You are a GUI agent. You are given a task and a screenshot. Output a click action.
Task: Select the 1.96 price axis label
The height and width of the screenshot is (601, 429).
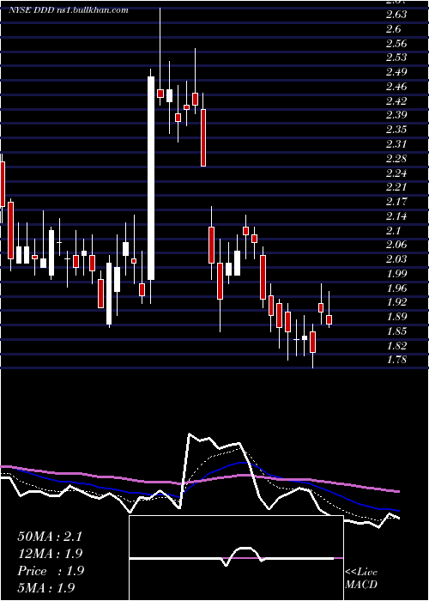click(396, 288)
